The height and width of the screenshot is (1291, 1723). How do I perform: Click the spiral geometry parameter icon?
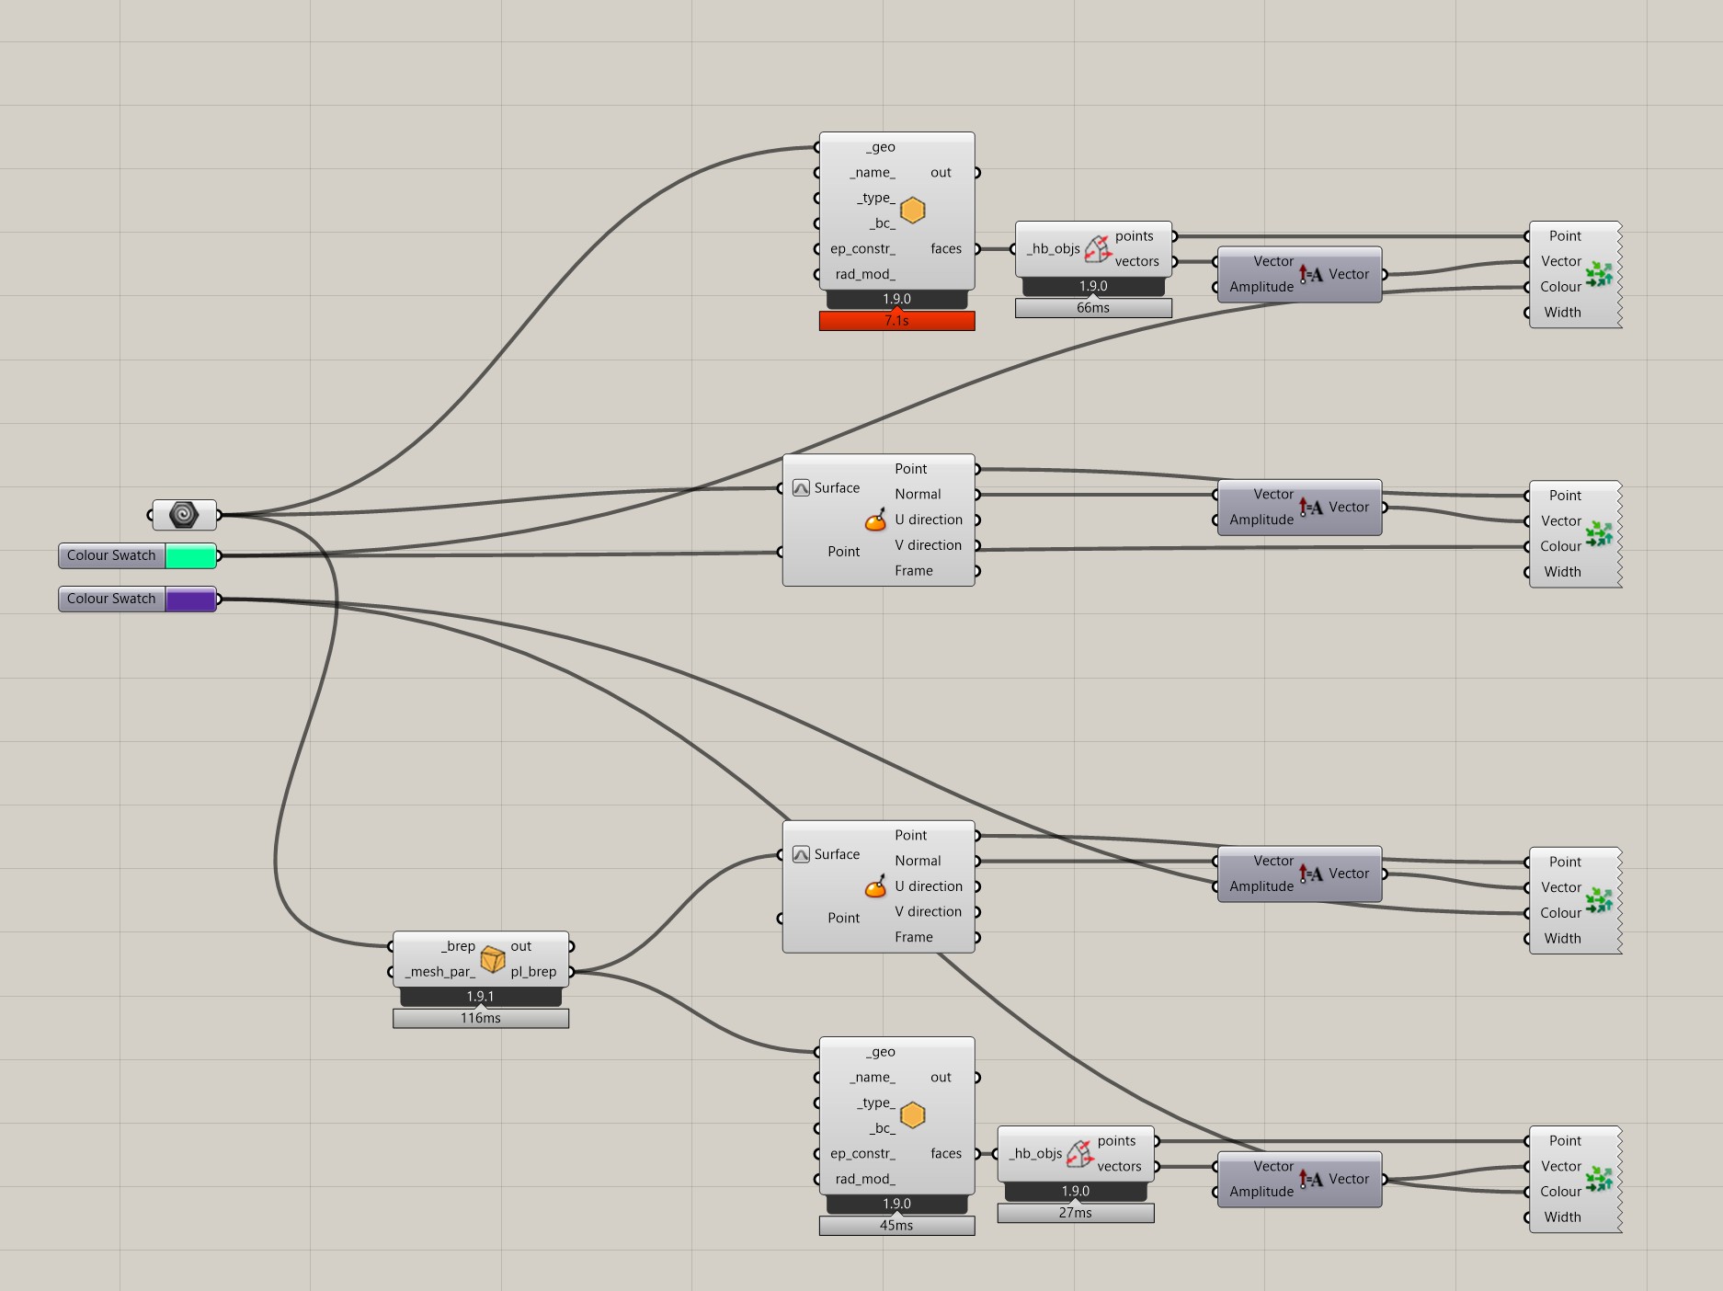pyautogui.click(x=184, y=515)
